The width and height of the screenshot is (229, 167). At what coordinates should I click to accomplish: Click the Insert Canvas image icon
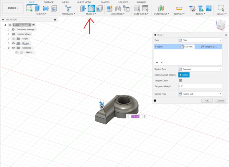[x=209, y=8]
